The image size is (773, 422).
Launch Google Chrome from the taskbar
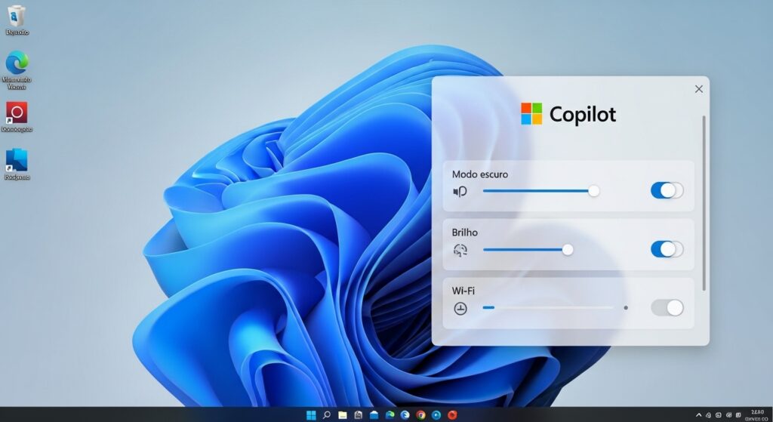coord(420,415)
